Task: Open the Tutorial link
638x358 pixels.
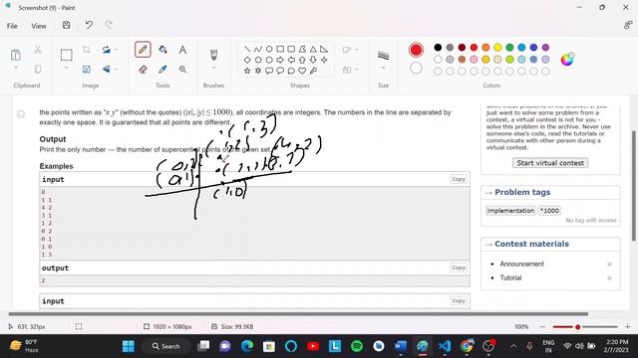Action: click(510, 277)
